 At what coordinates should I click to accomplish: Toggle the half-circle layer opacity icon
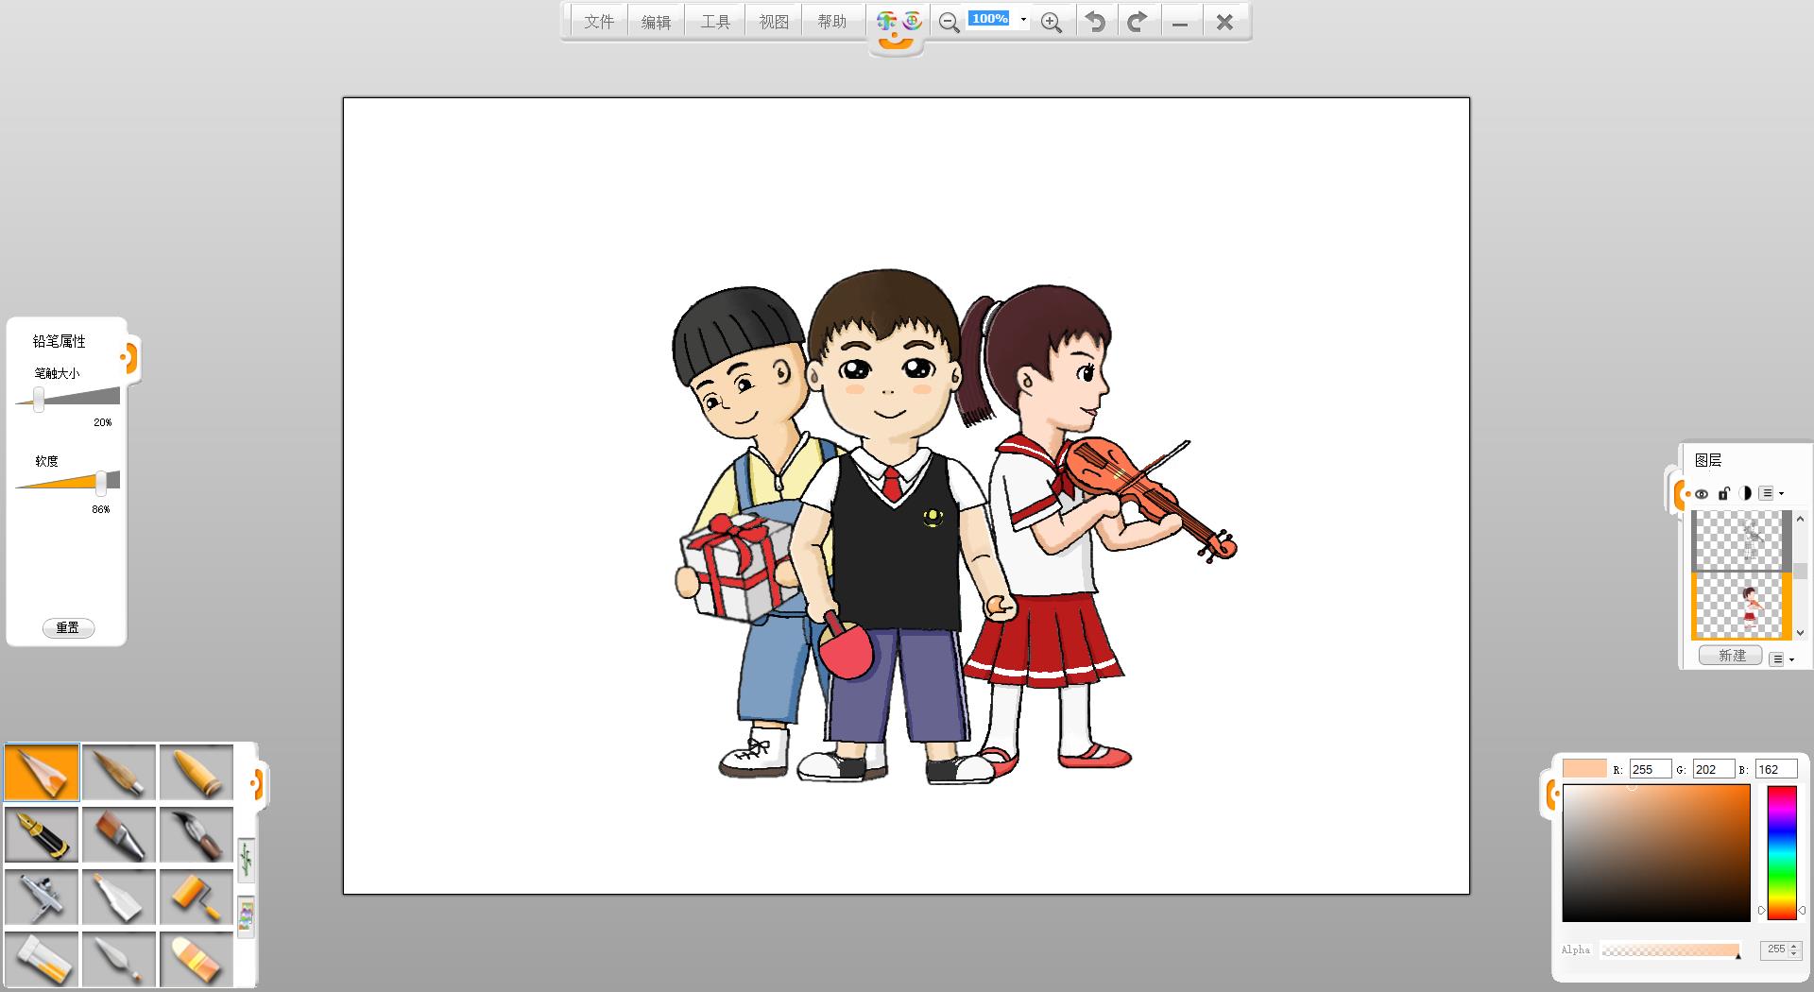point(1745,493)
